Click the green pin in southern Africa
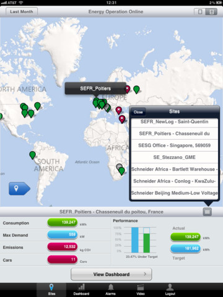The height and width of the screenshot is (297, 223). point(121,171)
